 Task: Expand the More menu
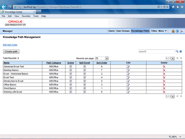(162, 31)
